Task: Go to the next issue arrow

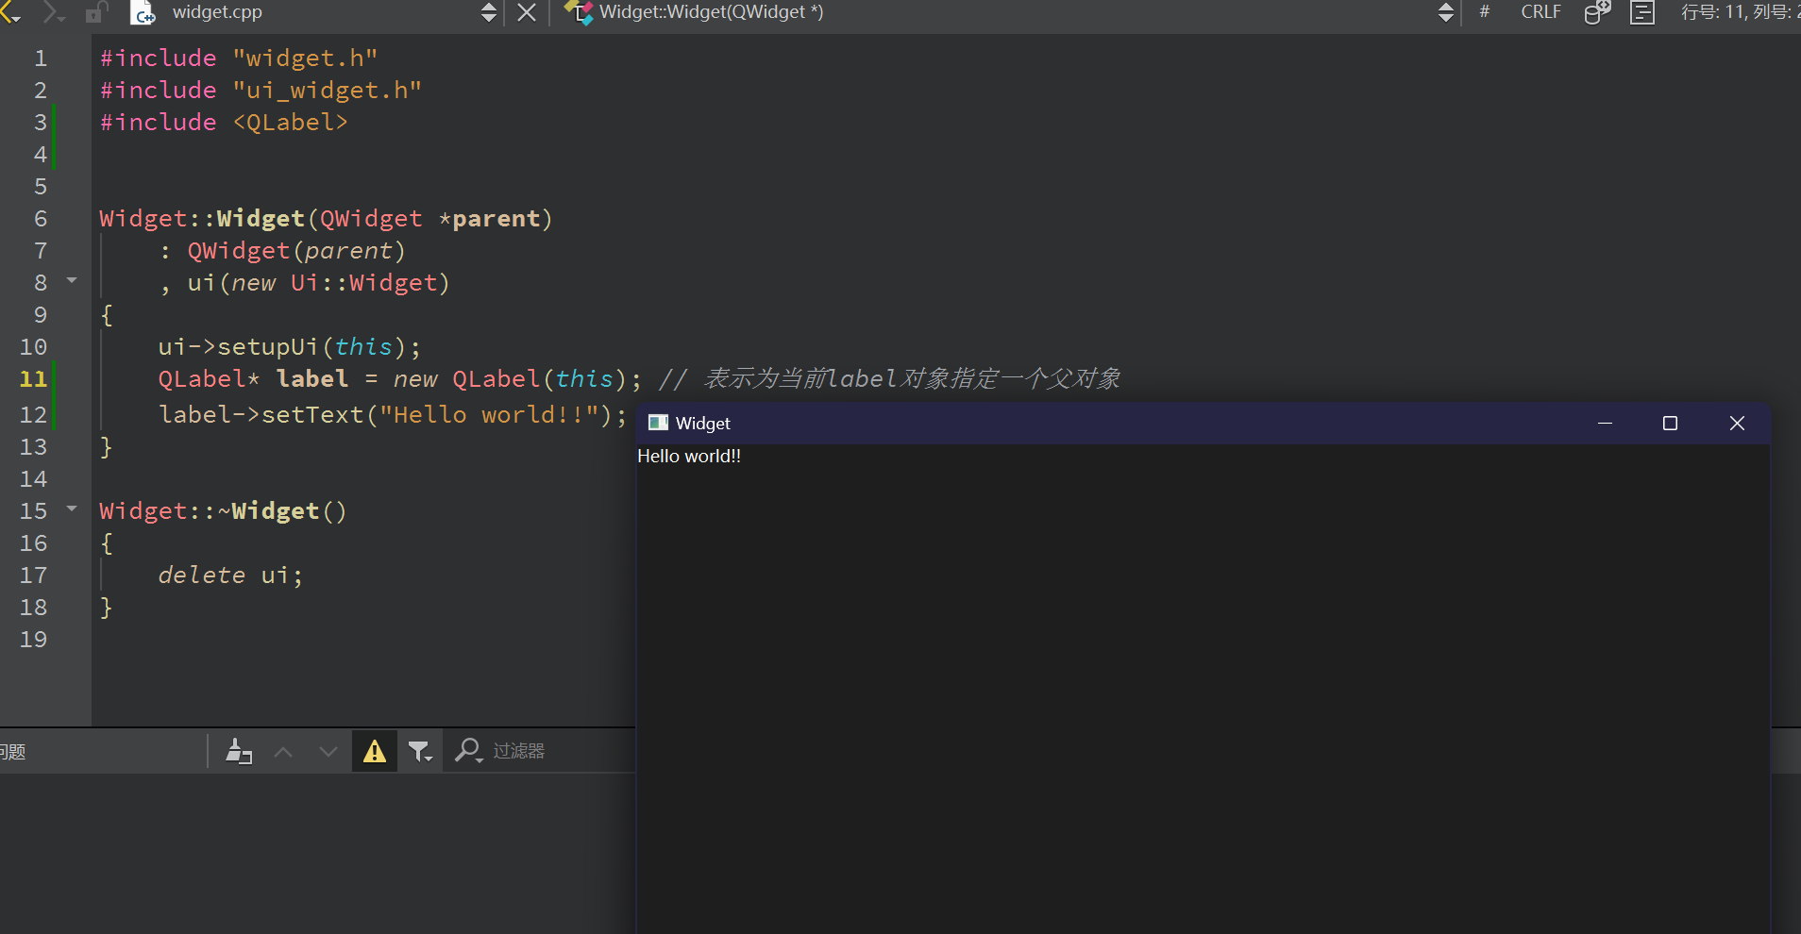Action: tap(328, 751)
